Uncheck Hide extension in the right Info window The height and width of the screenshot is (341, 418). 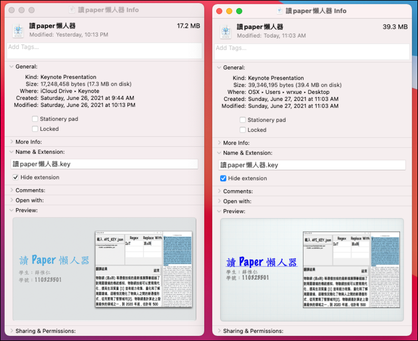tap(223, 178)
